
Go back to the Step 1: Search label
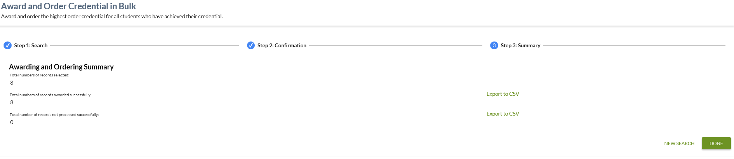coord(31,45)
